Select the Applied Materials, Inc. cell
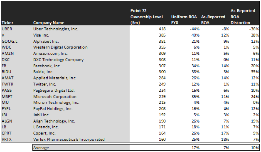Viewport: 261px width, 152px height. point(54,78)
